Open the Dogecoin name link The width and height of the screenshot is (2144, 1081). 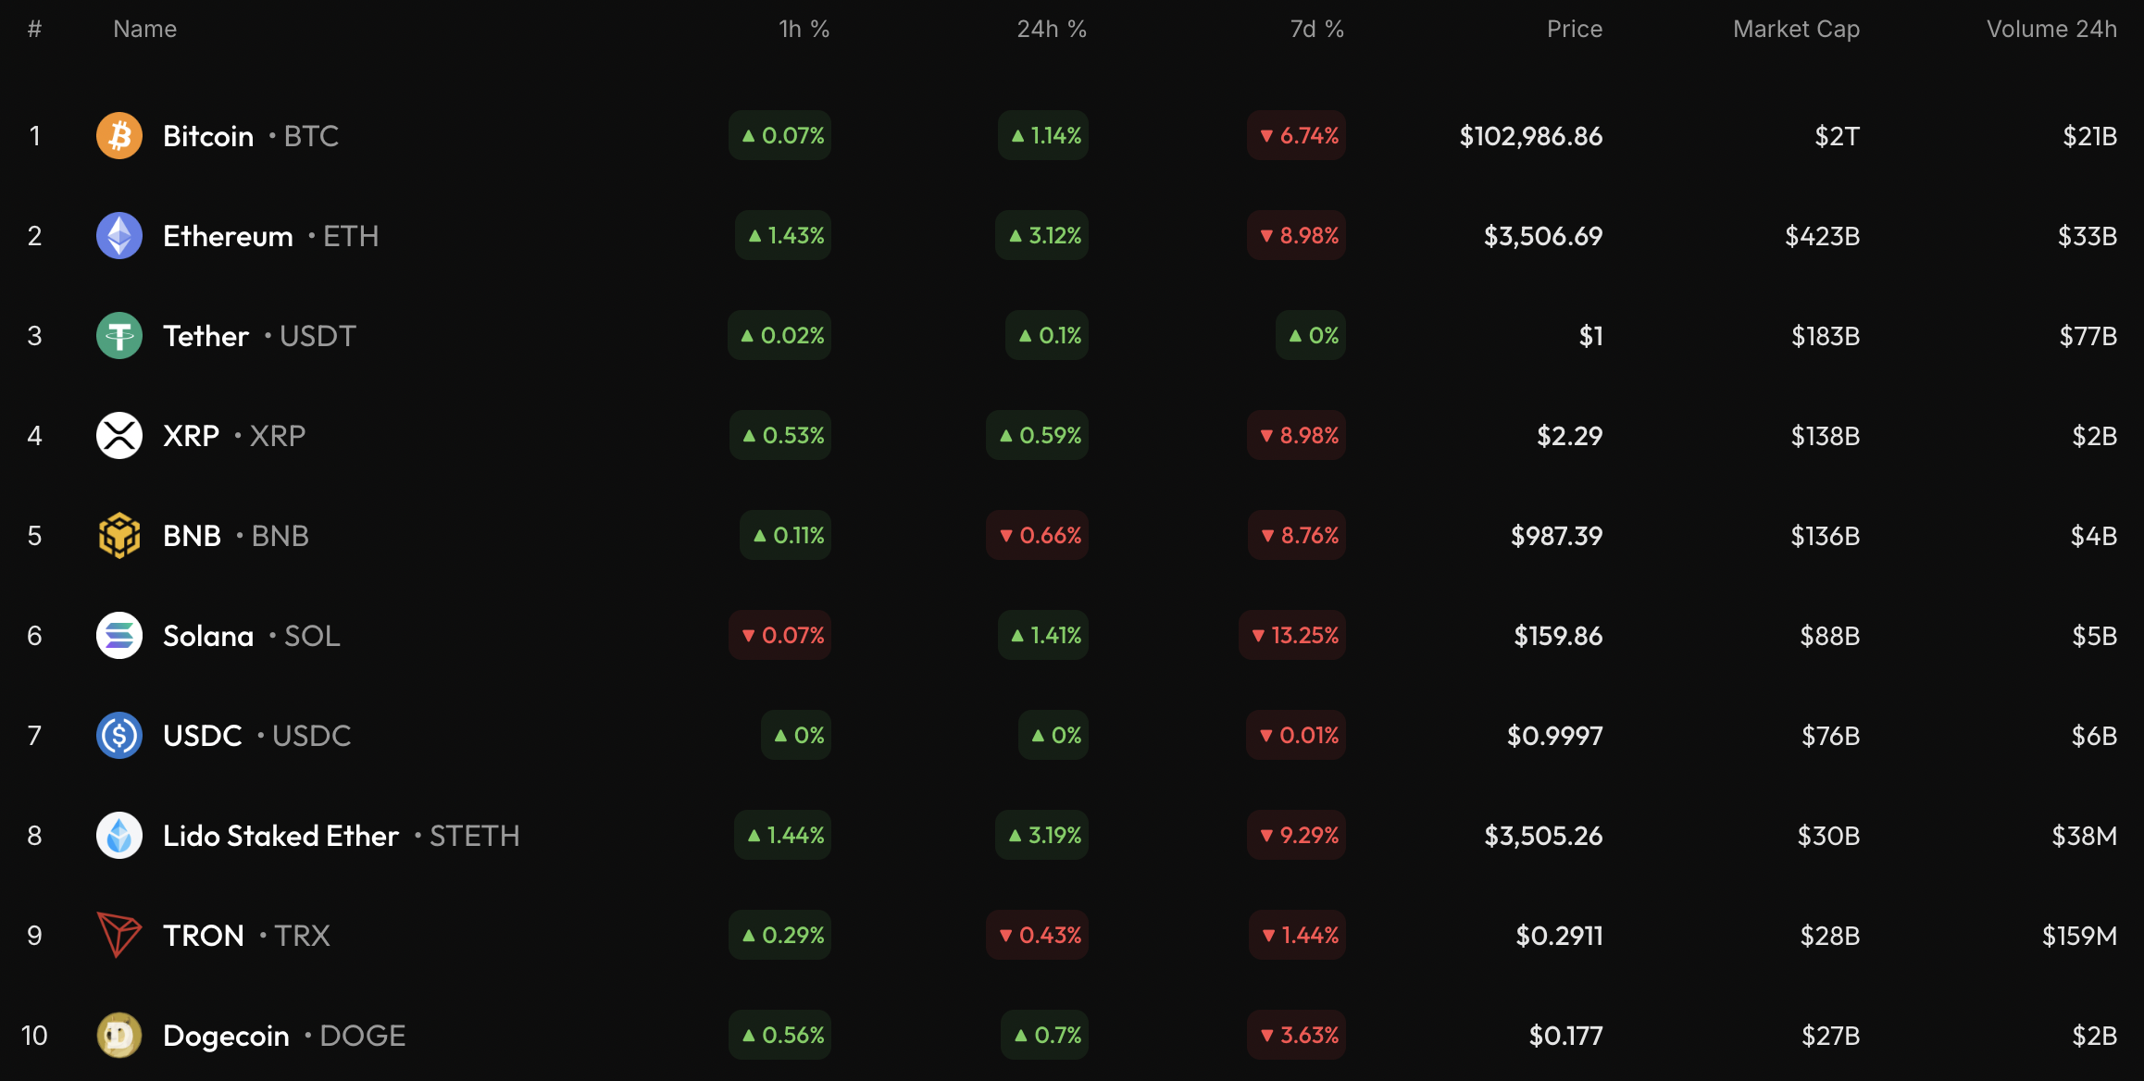click(226, 1036)
